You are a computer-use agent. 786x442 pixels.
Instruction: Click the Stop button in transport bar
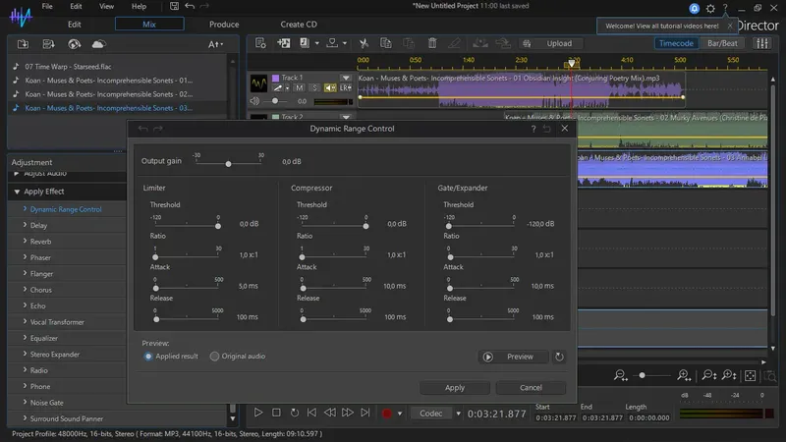click(x=277, y=414)
